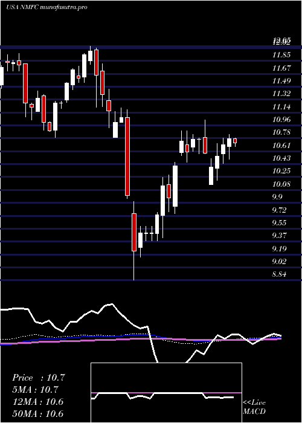Click the '5MA : 10.7' readout
This screenshot has width=302, height=423.
36,390
